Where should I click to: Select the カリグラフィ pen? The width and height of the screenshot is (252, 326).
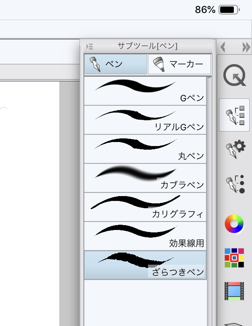(x=145, y=207)
